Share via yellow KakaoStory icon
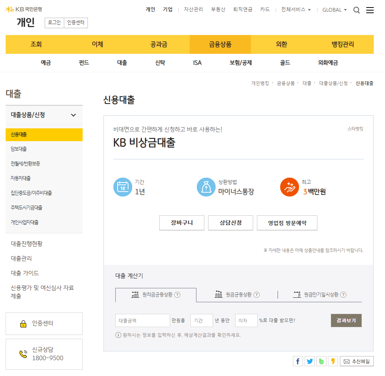This screenshot has height=376, width=385. [333, 361]
